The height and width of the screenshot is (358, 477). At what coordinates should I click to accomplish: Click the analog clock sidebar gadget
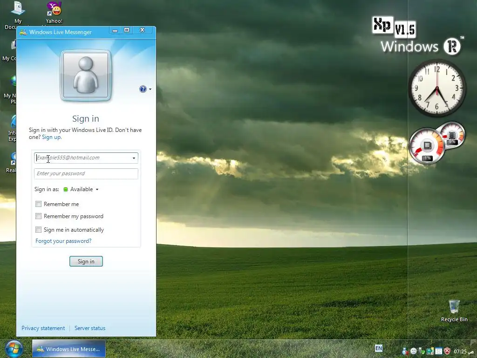(x=437, y=88)
